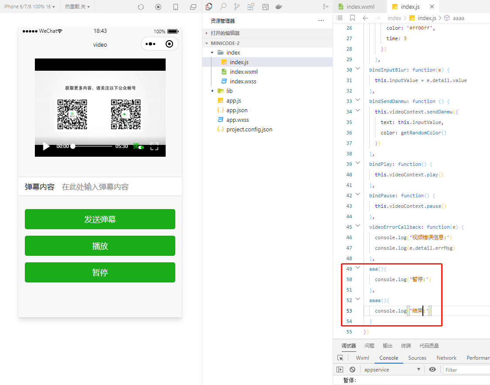Click the 发送弹幕 button

(x=100, y=219)
